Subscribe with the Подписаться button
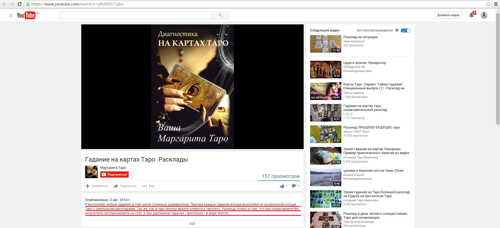 (x=114, y=175)
